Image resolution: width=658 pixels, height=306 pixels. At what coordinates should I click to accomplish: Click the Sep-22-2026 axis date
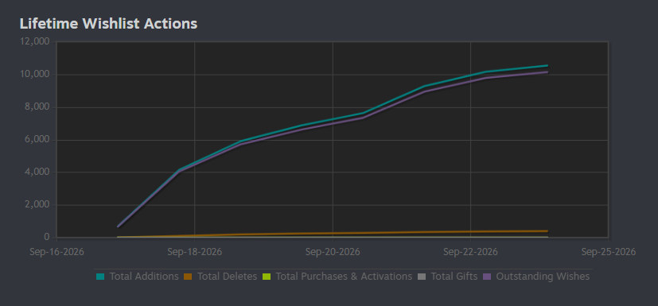pos(470,252)
